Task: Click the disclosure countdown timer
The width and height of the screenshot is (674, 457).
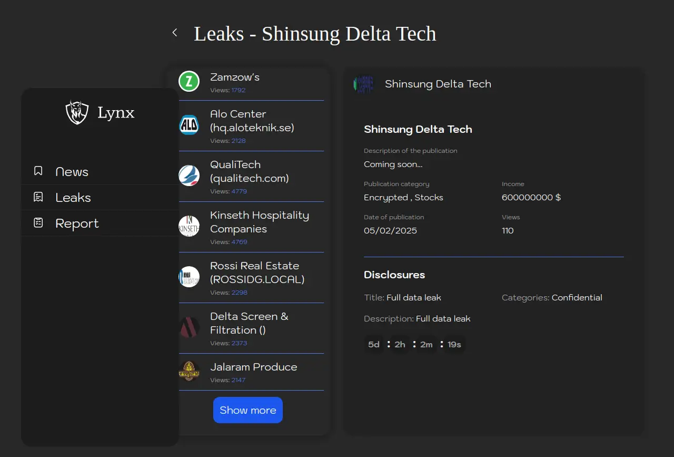Action: 414,344
